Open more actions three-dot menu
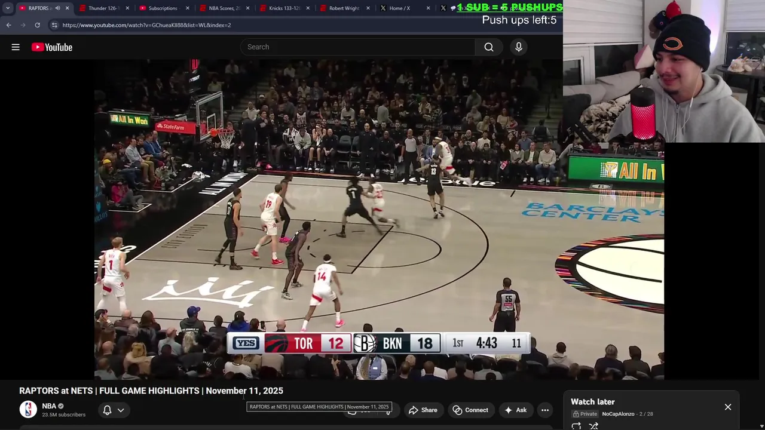Image resolution: width=765 pixels, height=430 pixels. tap(545, 410)
